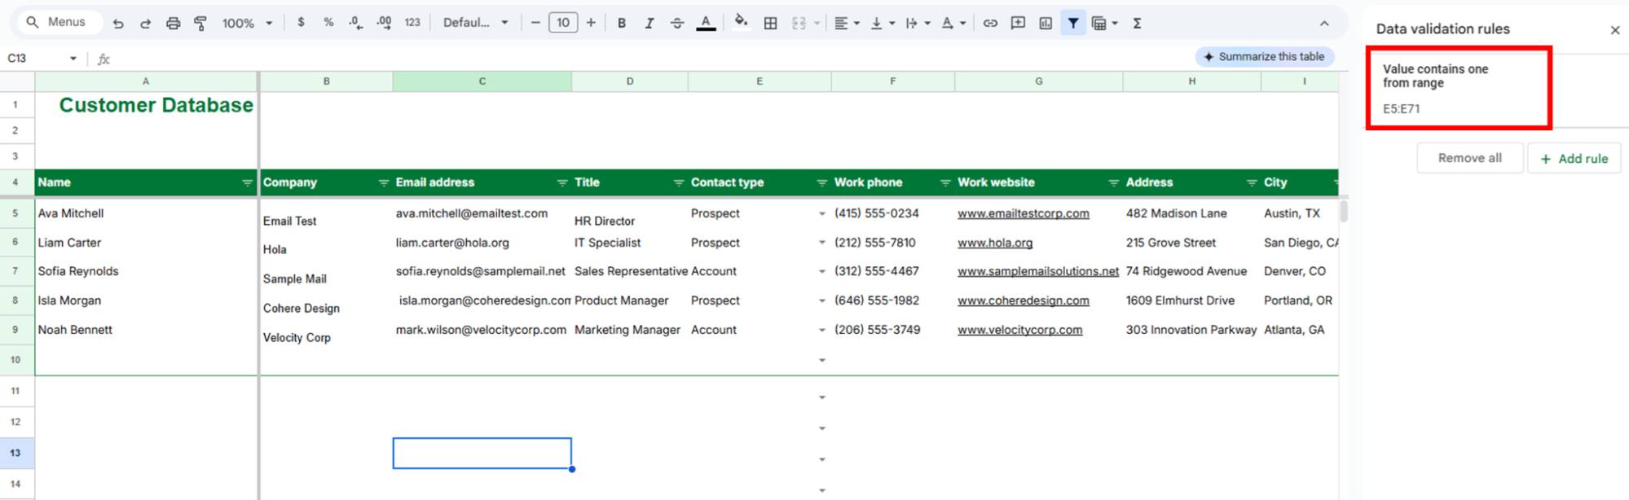
Task: Open Contact type dropdown for Isla Morgan
Action: [x=821, y=301]
